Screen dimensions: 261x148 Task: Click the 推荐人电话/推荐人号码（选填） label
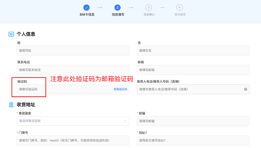point(158,81)
